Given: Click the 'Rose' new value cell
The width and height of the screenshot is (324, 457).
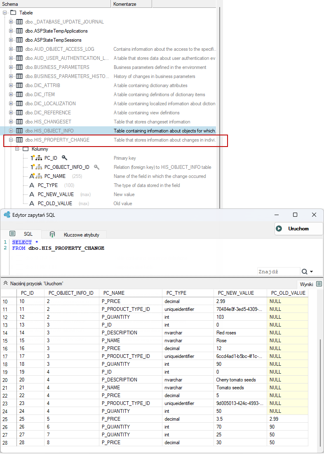Looking at the screenshot, I should [x=240, y=341].
